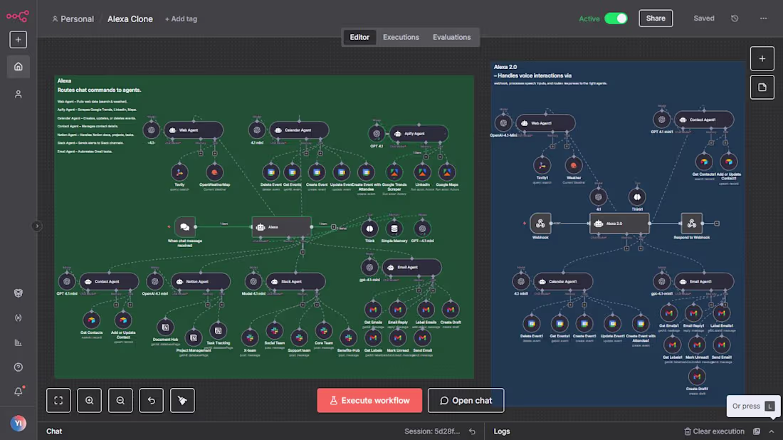The height and width of the screenshot is (440, 783).
Task: Click the fit to view zoom icon
Action: point(58,401)
